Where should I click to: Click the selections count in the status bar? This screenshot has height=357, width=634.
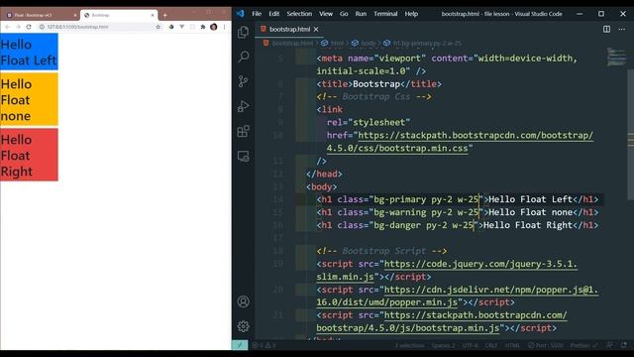coord(409,345)
